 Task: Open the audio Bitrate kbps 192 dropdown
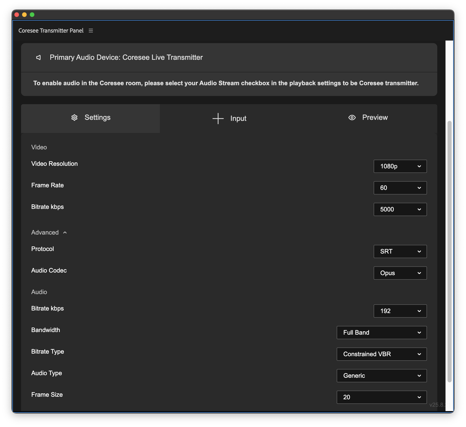point(400,311)
